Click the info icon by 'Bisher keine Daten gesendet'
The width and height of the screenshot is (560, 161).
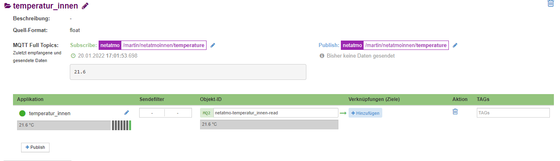(322, 56)
